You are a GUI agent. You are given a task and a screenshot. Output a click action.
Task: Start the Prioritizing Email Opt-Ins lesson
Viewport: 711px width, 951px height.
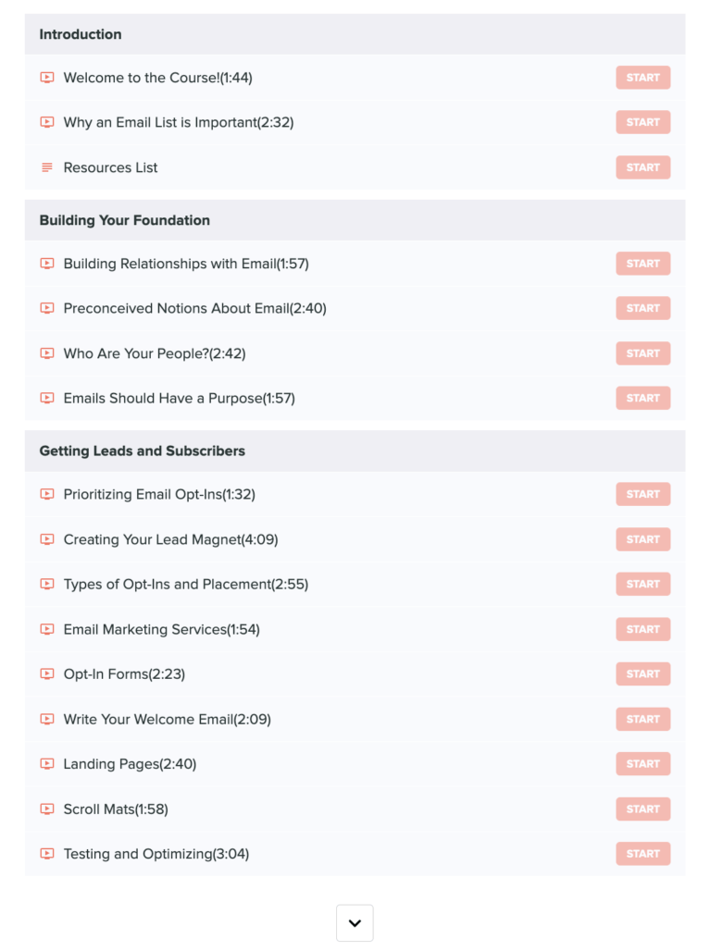643,494
